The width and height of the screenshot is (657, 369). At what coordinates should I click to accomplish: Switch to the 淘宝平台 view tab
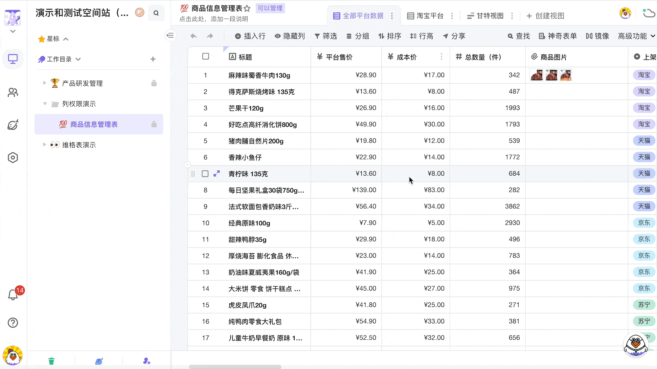tap(430, 15)
